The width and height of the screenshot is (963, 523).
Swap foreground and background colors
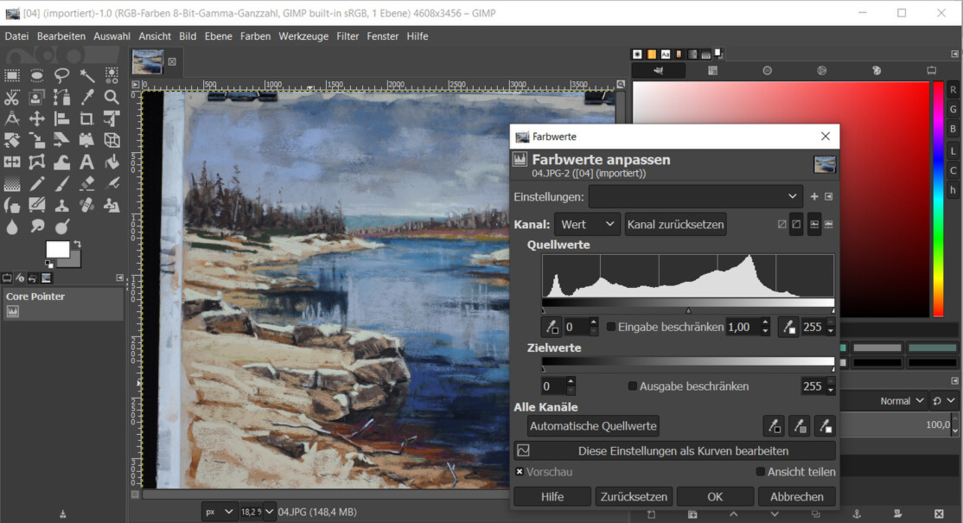click(x=76, y=245)
